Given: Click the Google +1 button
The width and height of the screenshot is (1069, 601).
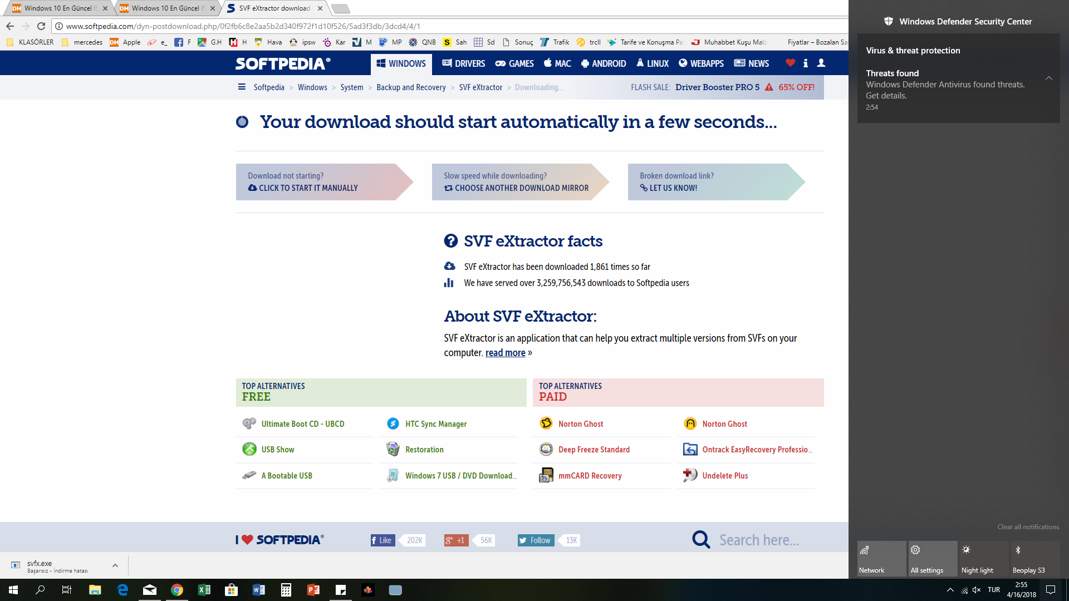Looking at the screenshot, I should [456, 540].
